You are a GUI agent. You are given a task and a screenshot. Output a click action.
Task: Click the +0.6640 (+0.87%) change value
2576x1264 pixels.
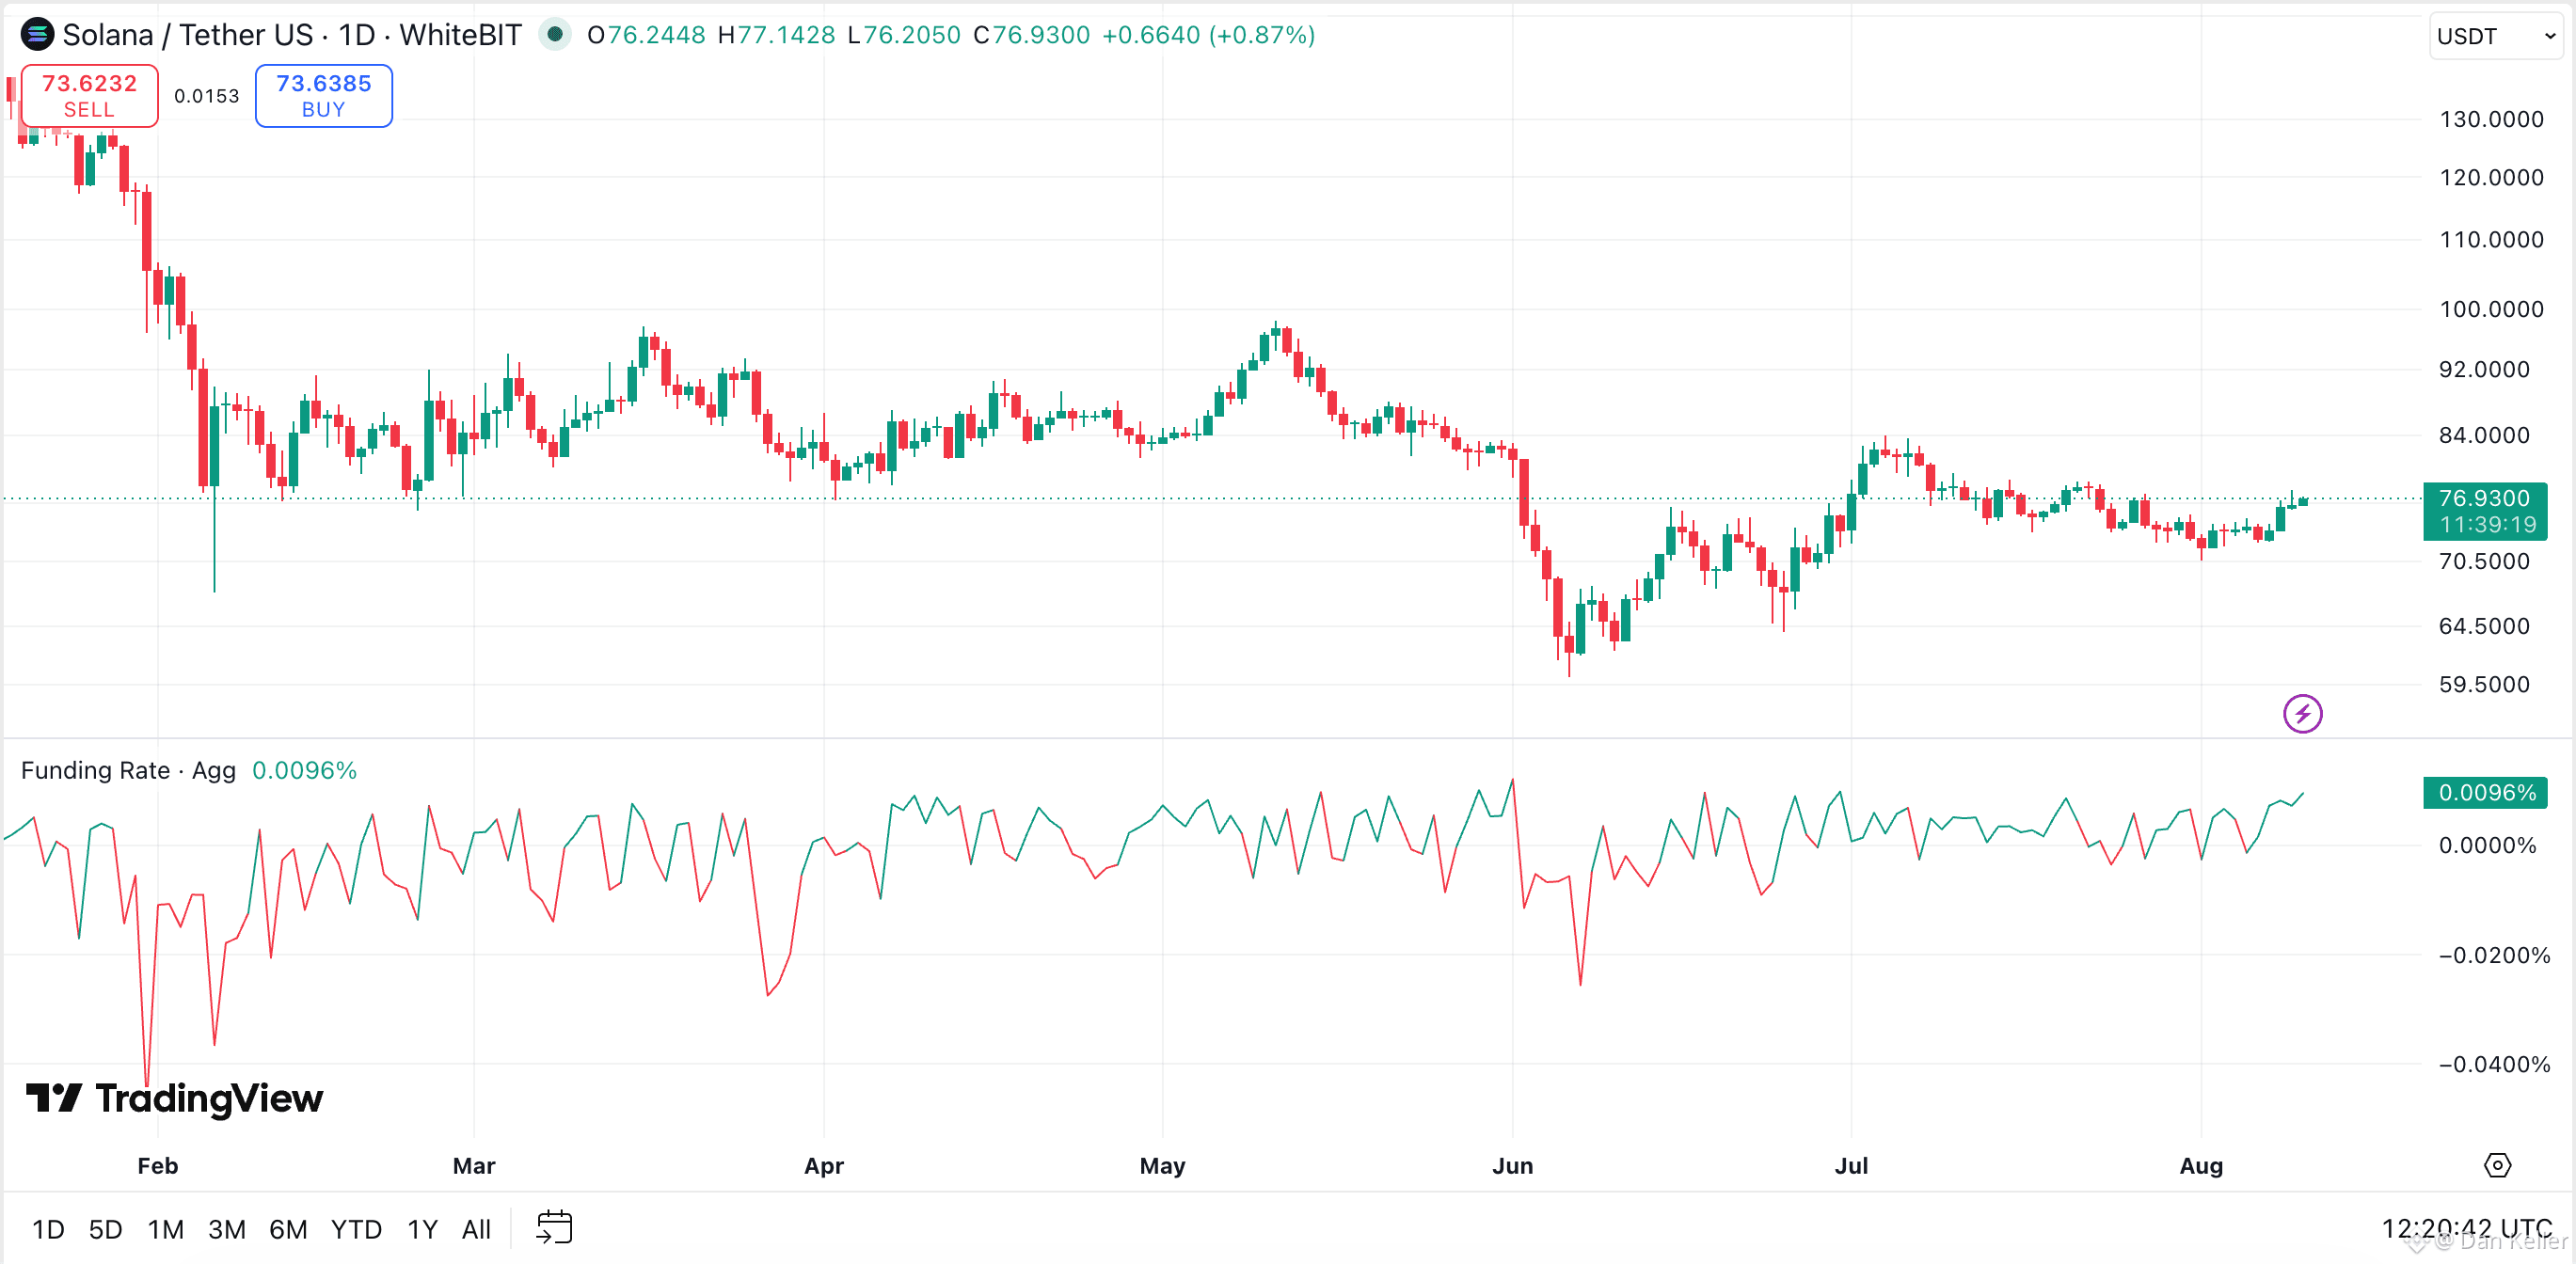(x=1208, y=35)
